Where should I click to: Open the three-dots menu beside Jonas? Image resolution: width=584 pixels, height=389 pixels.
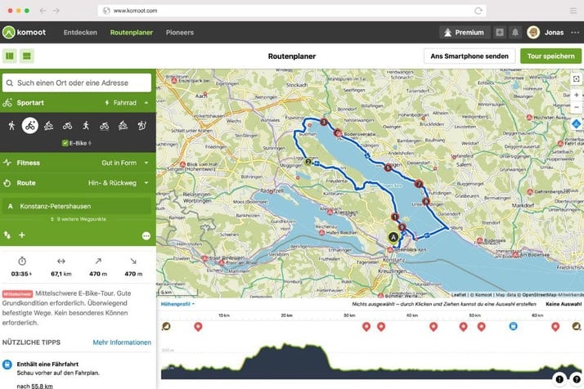575,33
